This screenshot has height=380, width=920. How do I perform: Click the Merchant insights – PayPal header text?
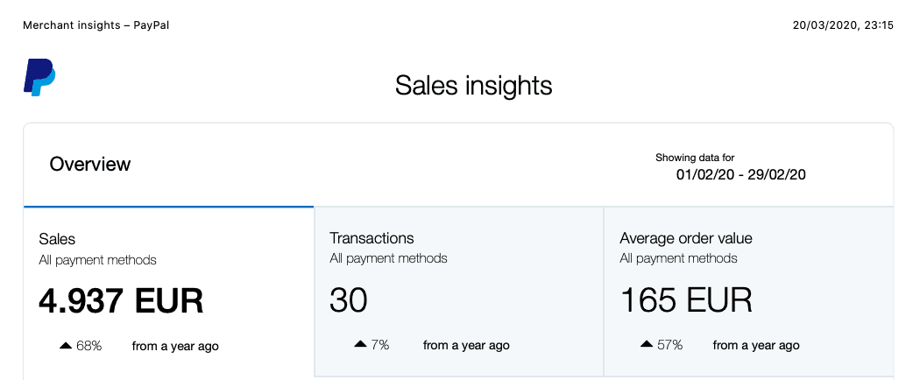point(96,25)
